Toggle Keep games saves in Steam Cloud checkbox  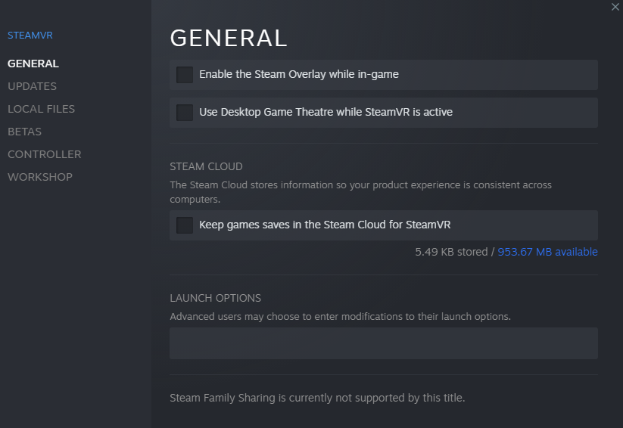185,225
